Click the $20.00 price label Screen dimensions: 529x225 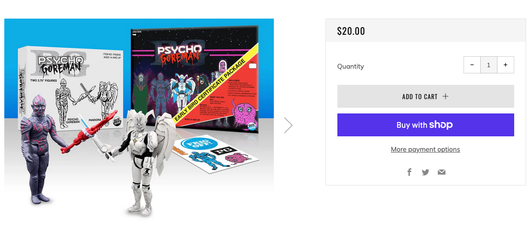[351, 31]
